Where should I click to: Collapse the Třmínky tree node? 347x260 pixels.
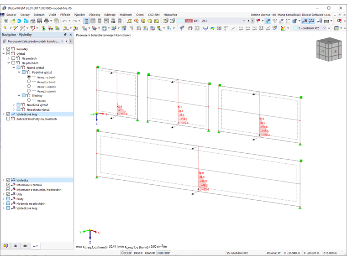(19, 95)
